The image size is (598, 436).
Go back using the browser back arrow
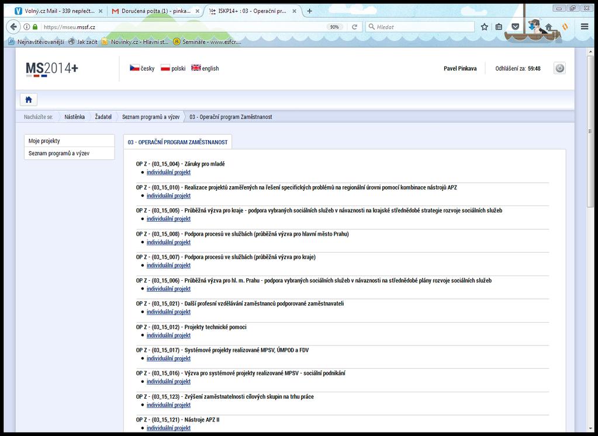13,27
